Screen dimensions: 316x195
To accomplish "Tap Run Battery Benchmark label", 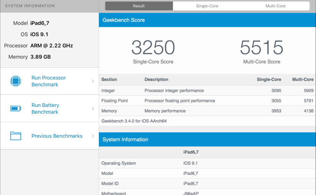I will point(45,109).
